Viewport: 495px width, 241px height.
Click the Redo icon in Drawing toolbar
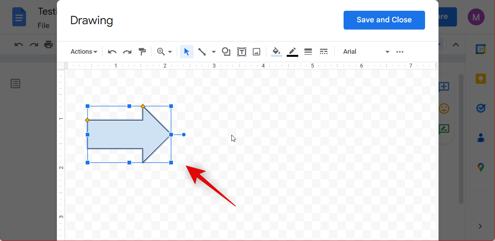tap(127, 52)
